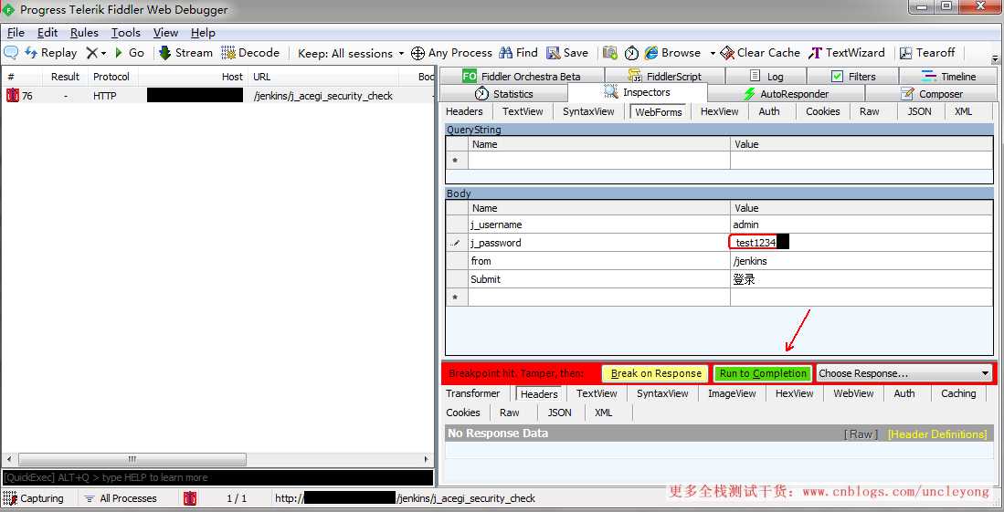1004x512 pixels.
Task: Click the camera screenshot icon
Action: tap(610, 53)
